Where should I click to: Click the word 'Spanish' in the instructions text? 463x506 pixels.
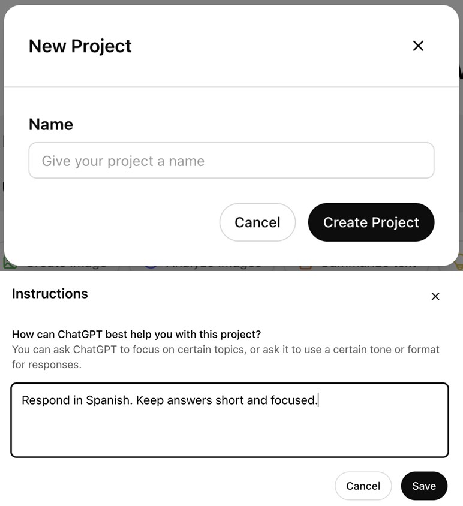pos(109,400)
